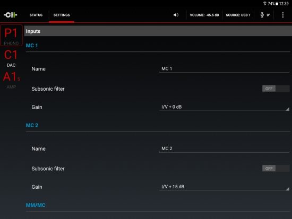Switch to the Status tab
This screenshot has height=219, width=292.
click(36, 15)
